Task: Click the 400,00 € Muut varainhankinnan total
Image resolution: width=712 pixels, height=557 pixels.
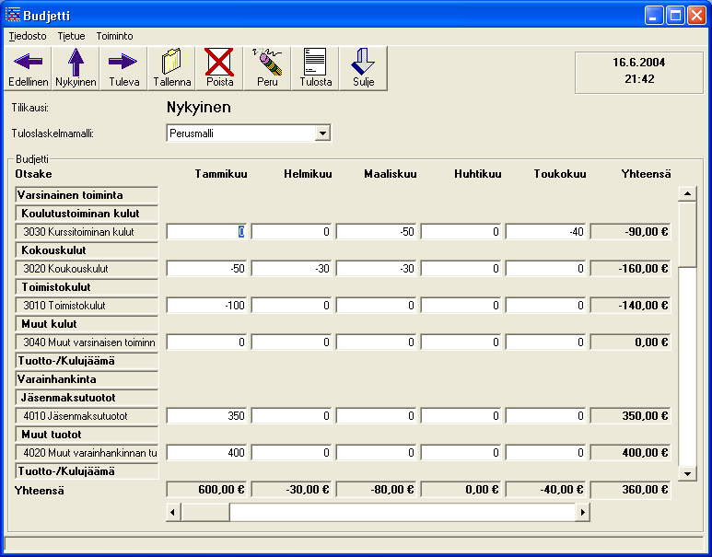Action: click(631, 453)
